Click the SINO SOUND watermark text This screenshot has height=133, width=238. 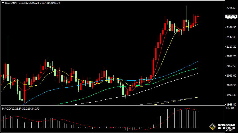(226, 125)
